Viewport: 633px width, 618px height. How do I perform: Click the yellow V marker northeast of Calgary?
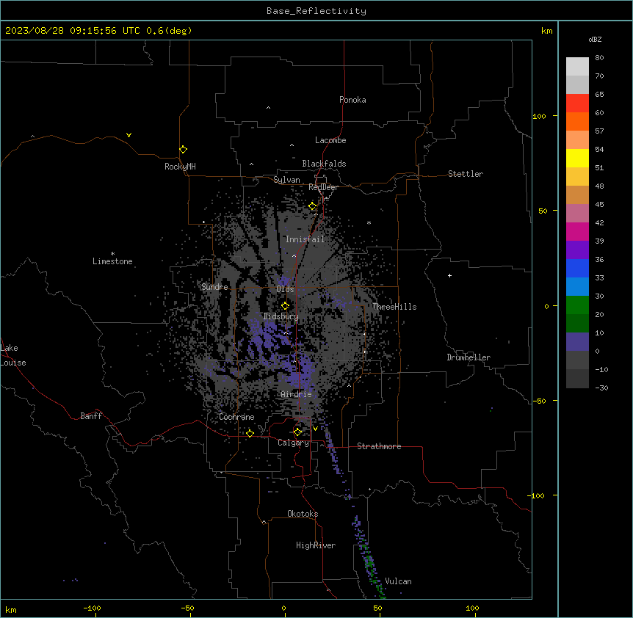tap(315, 429)
